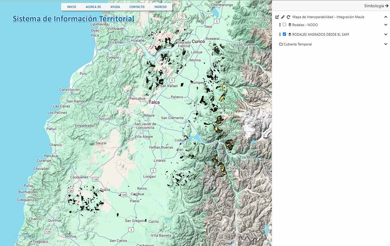Click the San Clemente label on the map
Image resolution: width=390 pixels, height=246 pixels.
coord(172,118)
